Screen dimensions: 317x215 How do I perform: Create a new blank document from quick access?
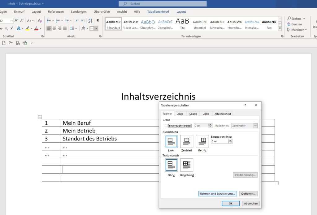coord(4,43)
